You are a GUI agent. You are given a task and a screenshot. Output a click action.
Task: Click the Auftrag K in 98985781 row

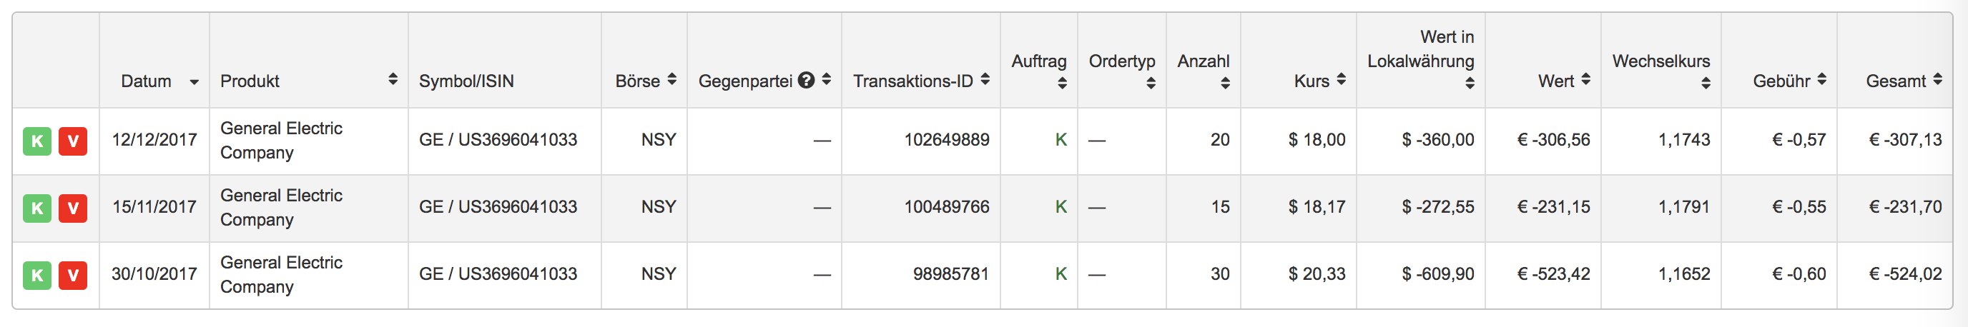click(x=1061, y=274)
